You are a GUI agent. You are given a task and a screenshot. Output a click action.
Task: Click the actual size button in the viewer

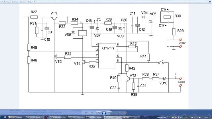tap(92, 113)
